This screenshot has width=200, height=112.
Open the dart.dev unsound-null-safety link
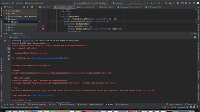(x=50, y=58)
